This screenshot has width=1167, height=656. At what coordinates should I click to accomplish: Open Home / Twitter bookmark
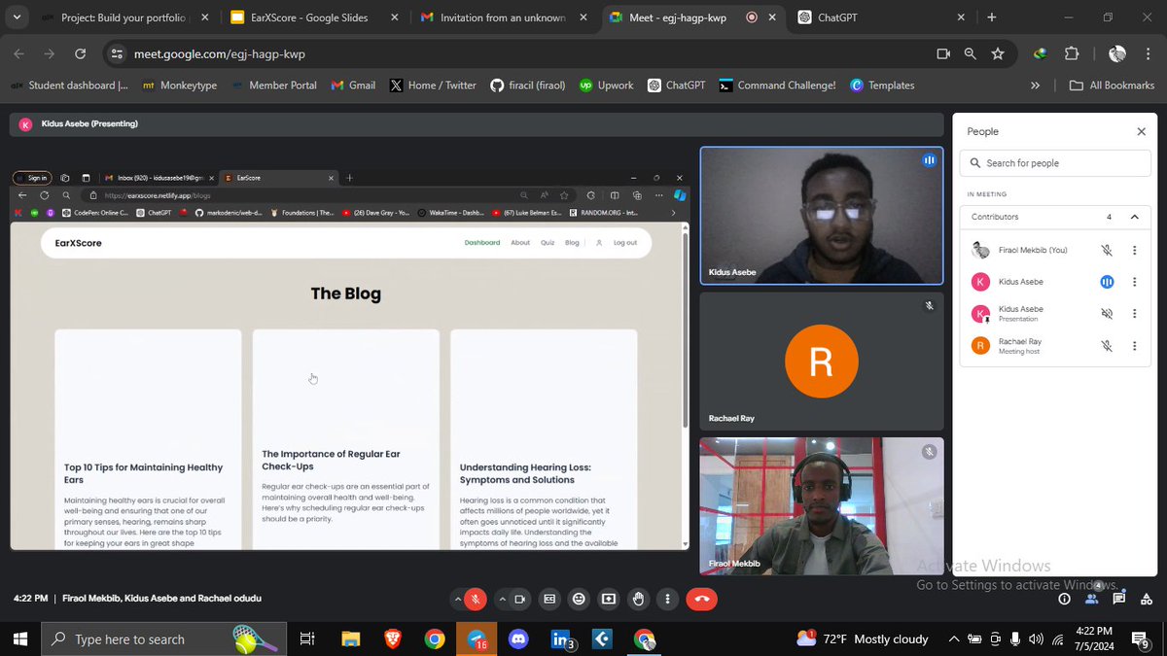point(433,86)
